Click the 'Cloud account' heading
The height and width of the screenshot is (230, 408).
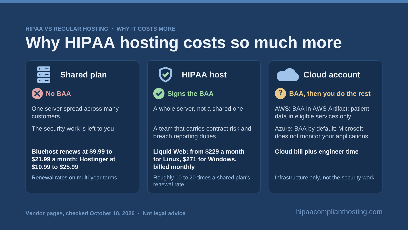point(332,75)
